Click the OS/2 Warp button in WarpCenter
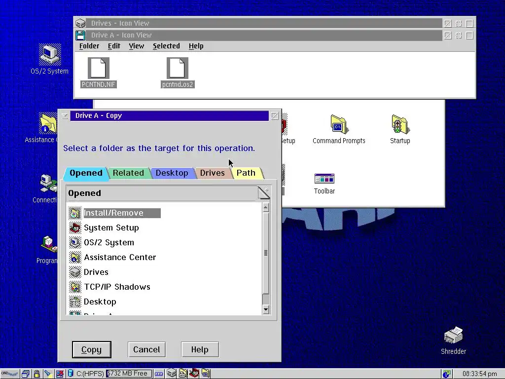505x379 pixels. 10,374
